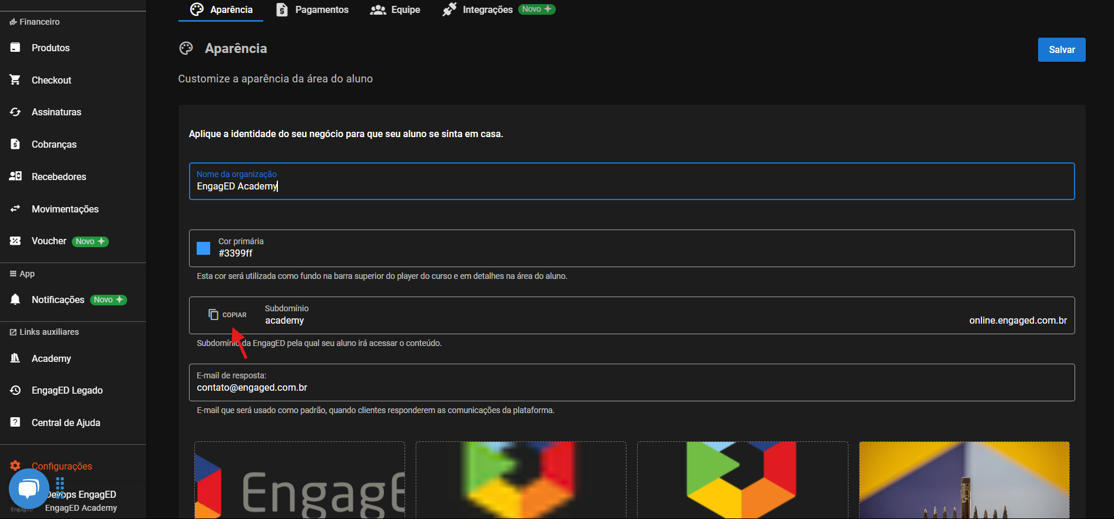Select the EngagED wordmark logo thumbnail
Viewport: 1114px width, 519px height.
click(300, 480)
